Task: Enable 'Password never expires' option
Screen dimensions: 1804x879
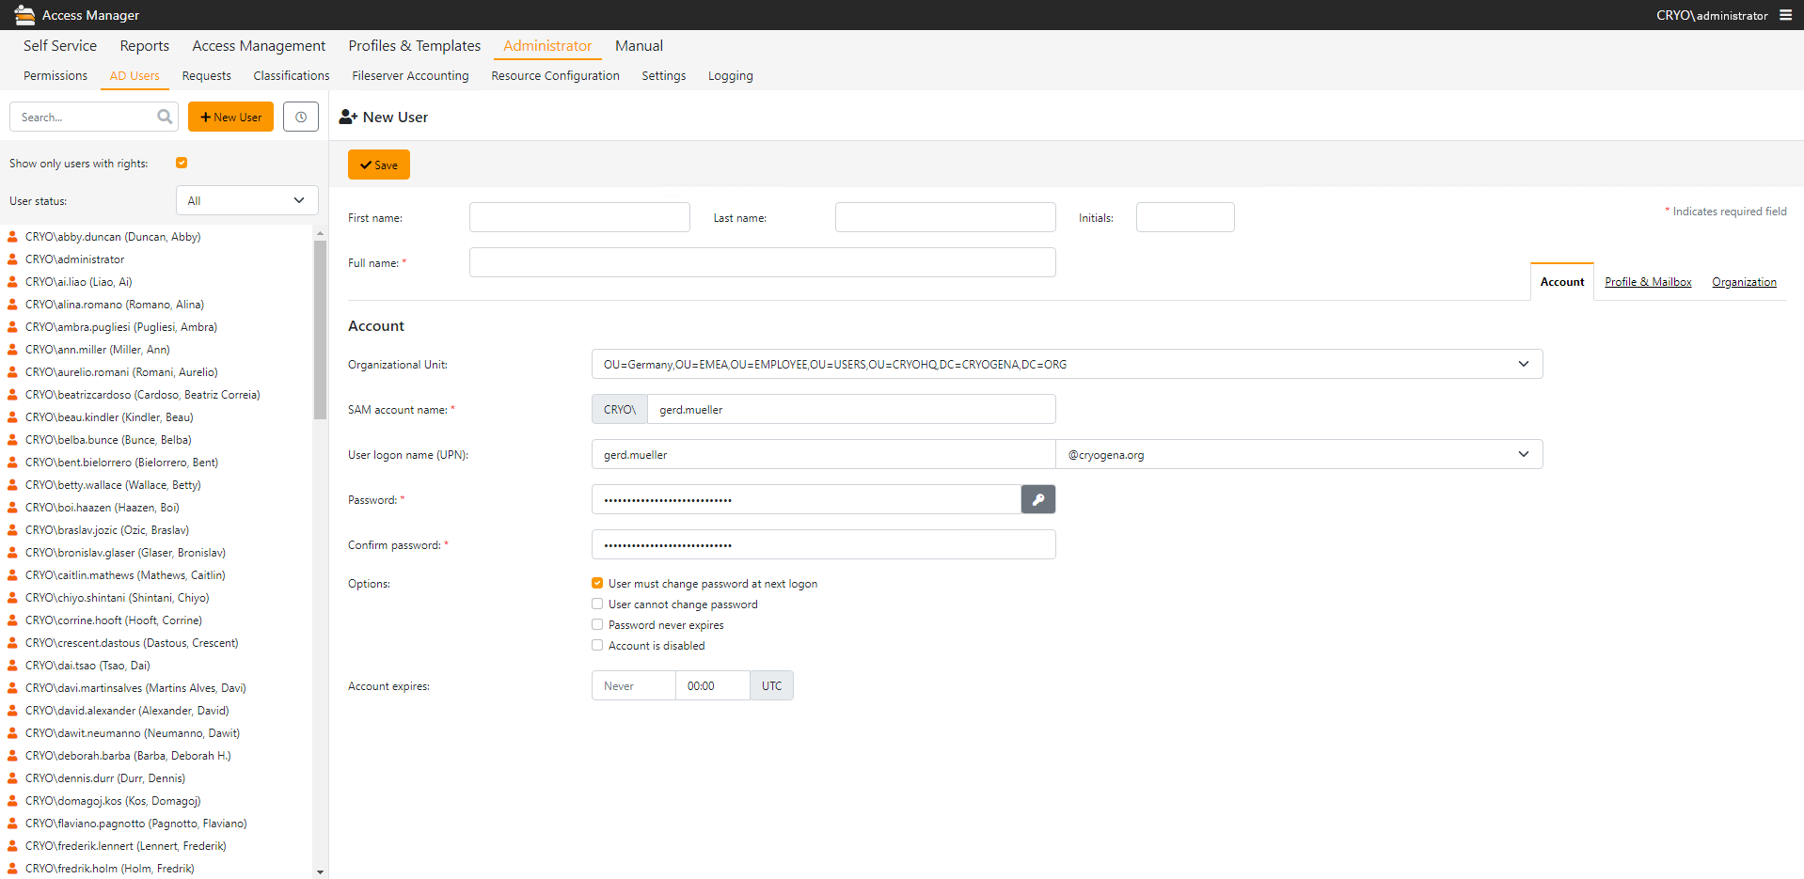Action: [x=597, y=625]
